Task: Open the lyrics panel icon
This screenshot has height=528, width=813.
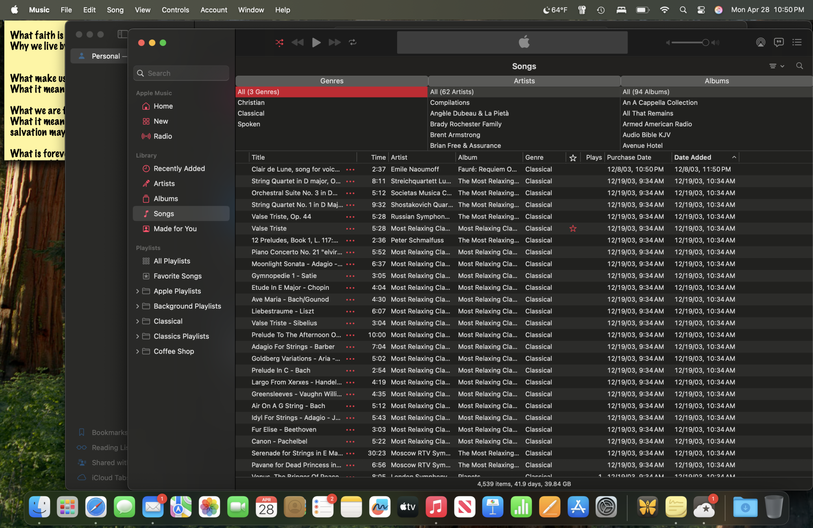Action: pos(778,42)
